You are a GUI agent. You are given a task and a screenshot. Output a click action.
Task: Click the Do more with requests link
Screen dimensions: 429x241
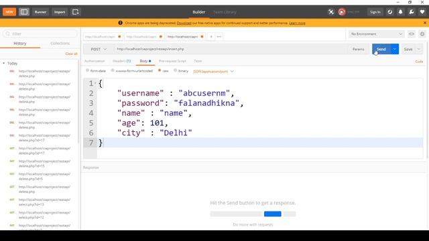pyautogui.click(x=253, y=225)
